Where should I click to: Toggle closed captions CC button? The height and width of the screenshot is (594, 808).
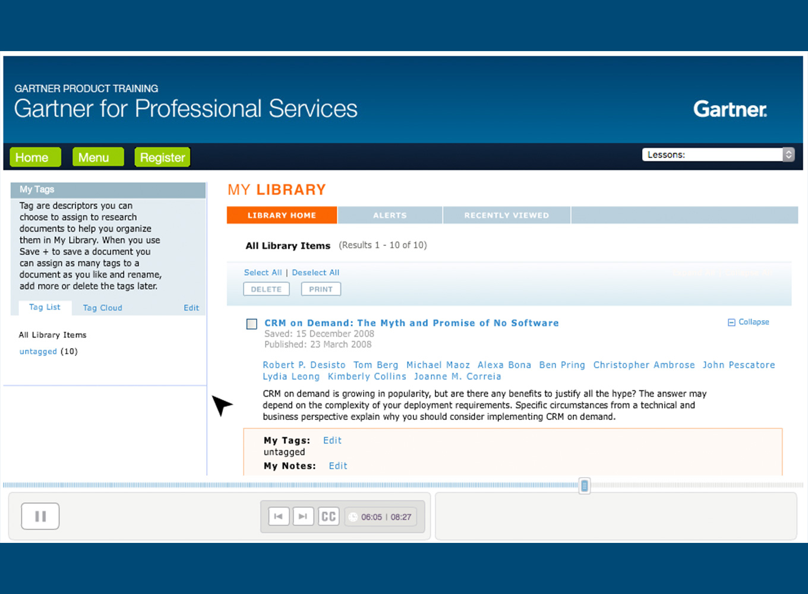329,516
